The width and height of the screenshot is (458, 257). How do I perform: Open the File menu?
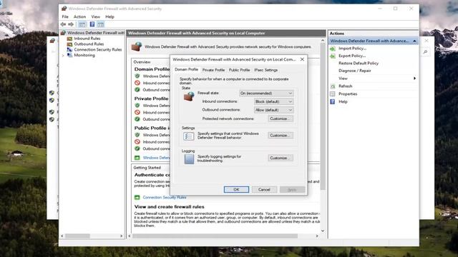pos(65,17)
